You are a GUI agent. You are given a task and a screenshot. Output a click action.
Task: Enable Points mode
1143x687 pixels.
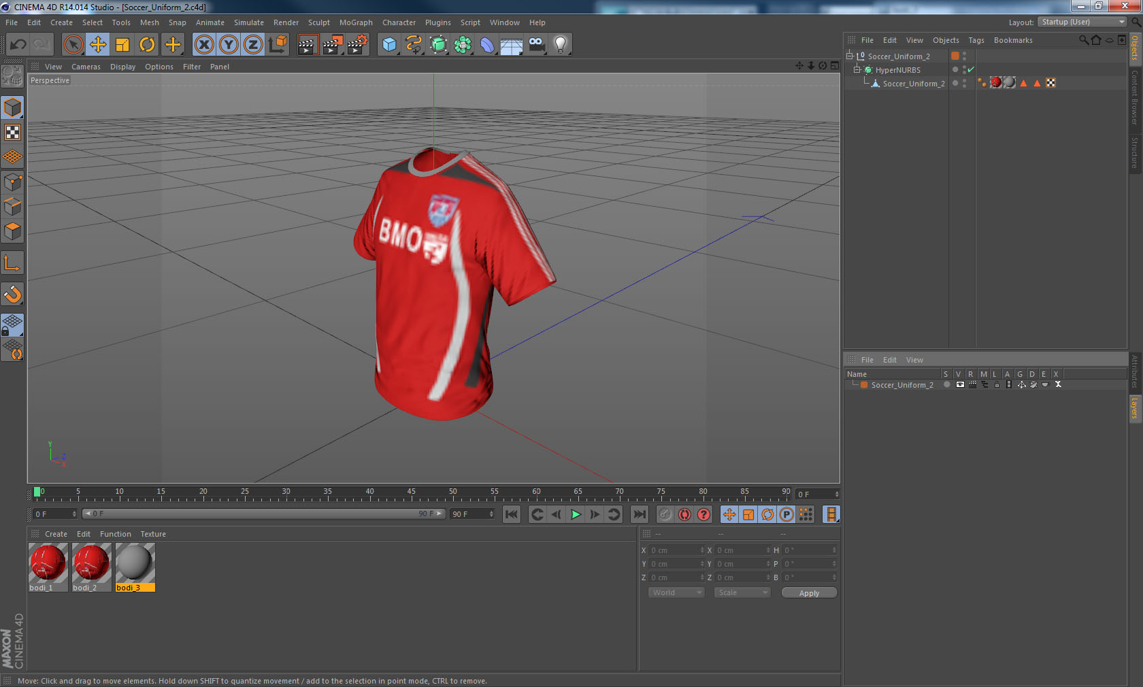12,182
